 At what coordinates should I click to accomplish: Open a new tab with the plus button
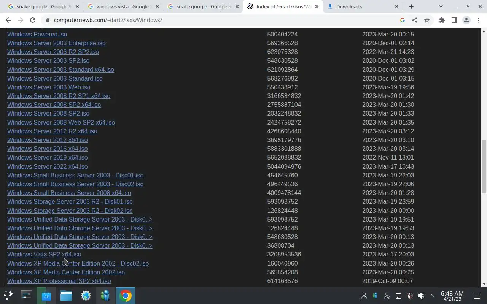point(411,6)
